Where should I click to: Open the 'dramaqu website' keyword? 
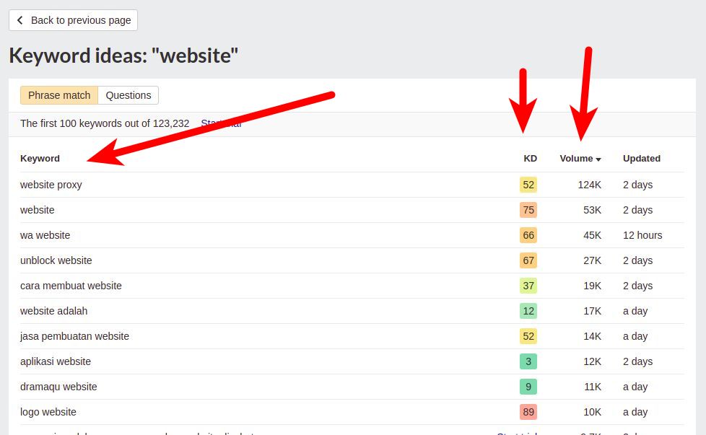point(58,387)
